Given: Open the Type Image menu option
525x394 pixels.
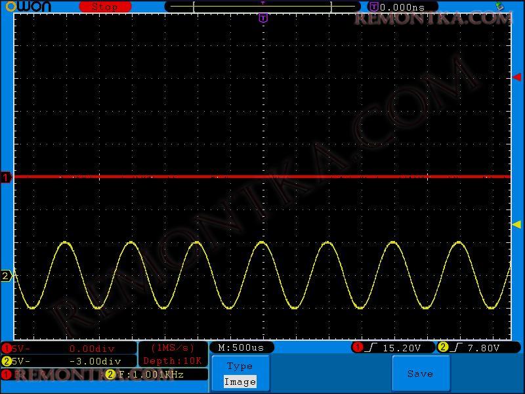Looking at the screenshot, I should tap(240, 374).
